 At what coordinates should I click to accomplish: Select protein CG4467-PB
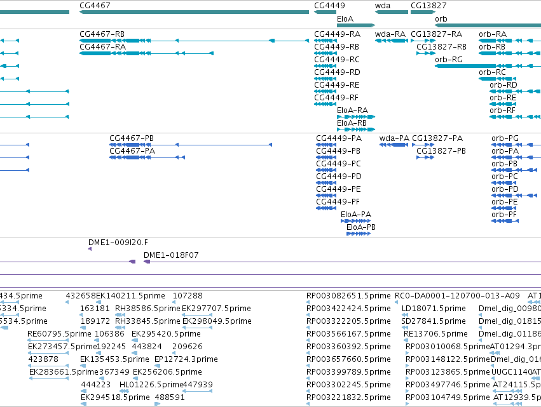coord(191,145)
